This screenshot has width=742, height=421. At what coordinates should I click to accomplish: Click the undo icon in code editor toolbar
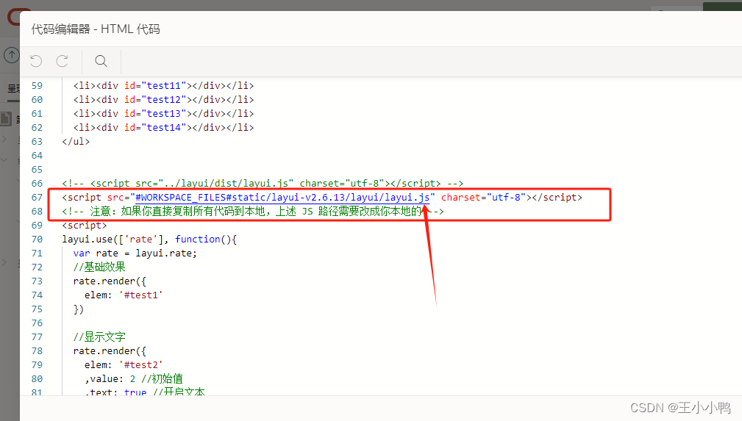36,61
